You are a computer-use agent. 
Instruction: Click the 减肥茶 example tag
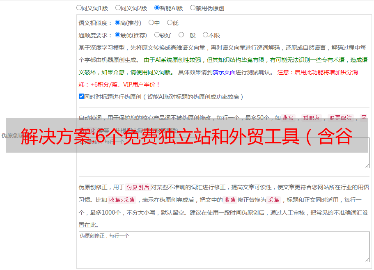pyautogui.click(x=311, y=118)
